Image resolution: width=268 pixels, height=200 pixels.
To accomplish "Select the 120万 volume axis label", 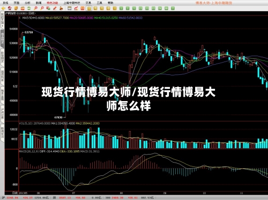I will 14,129.
